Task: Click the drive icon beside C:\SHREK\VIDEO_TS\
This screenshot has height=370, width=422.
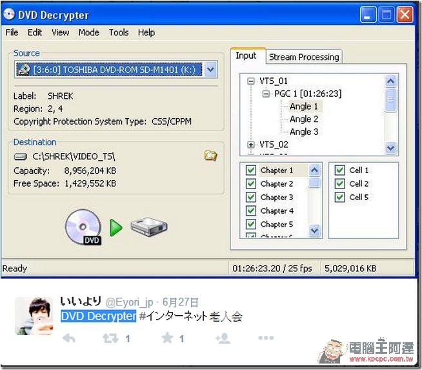Action: click(21, 156)
